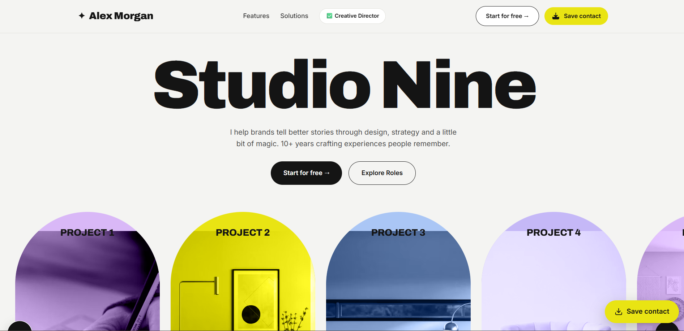Screen dimensions: 684x331
Task: Toggle the green checkmark in Creative Director badge
Action: click(x=329, y=16)
